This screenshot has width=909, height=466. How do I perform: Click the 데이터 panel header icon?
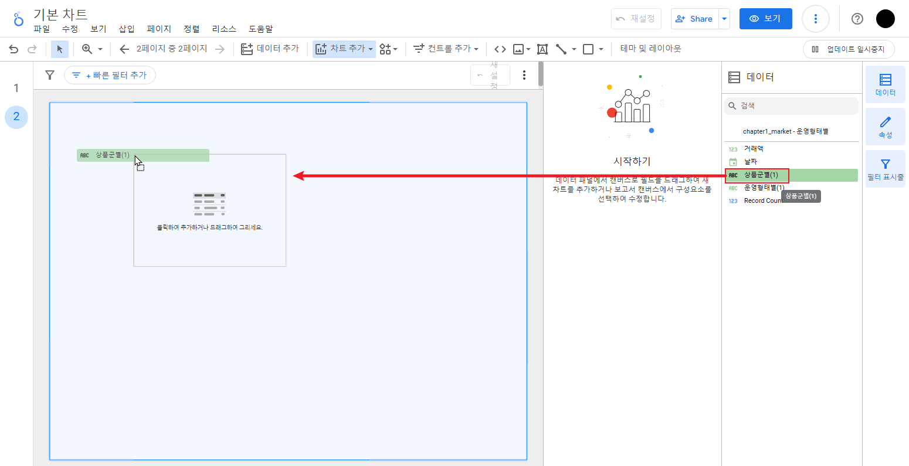(x=734, y=77)
